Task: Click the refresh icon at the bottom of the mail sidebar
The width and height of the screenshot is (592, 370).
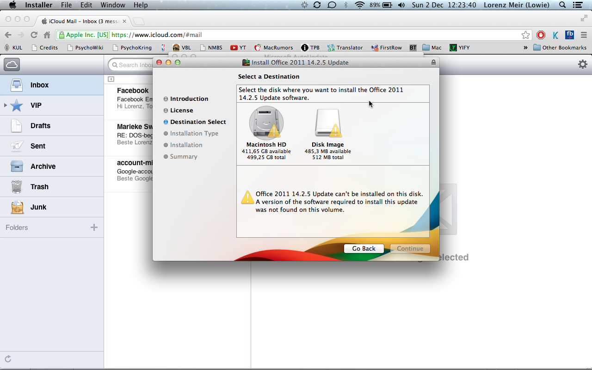Action: click(8, 359)
